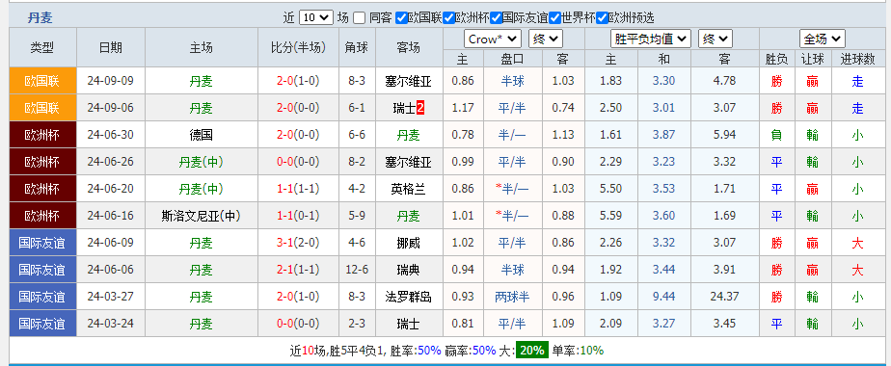This screenshot has width=891, height=366.
Task: Click the 走 goals result in the 24-09-09 row
Action: coord(857,81)
